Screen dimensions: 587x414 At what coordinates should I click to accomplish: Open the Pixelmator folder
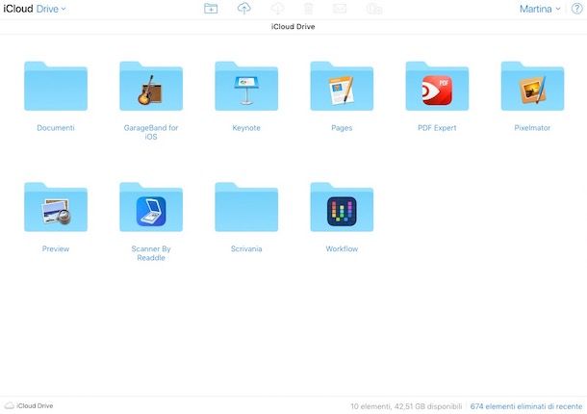click(532, 87)
